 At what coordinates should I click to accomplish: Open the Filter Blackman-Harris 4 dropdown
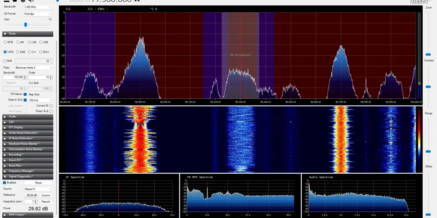33,68
